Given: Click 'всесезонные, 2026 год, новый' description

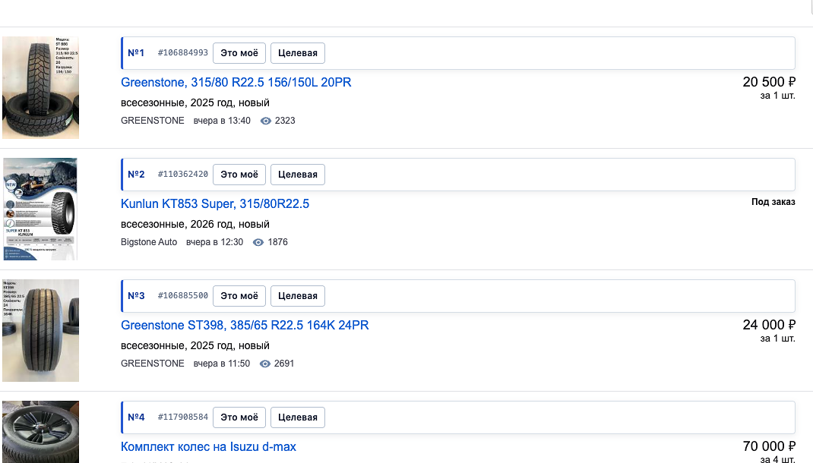Looking at the screenshot, I should pyautogui.click(x=195, y=224).
